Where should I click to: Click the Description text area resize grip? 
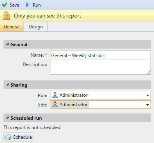coord(149,73)
